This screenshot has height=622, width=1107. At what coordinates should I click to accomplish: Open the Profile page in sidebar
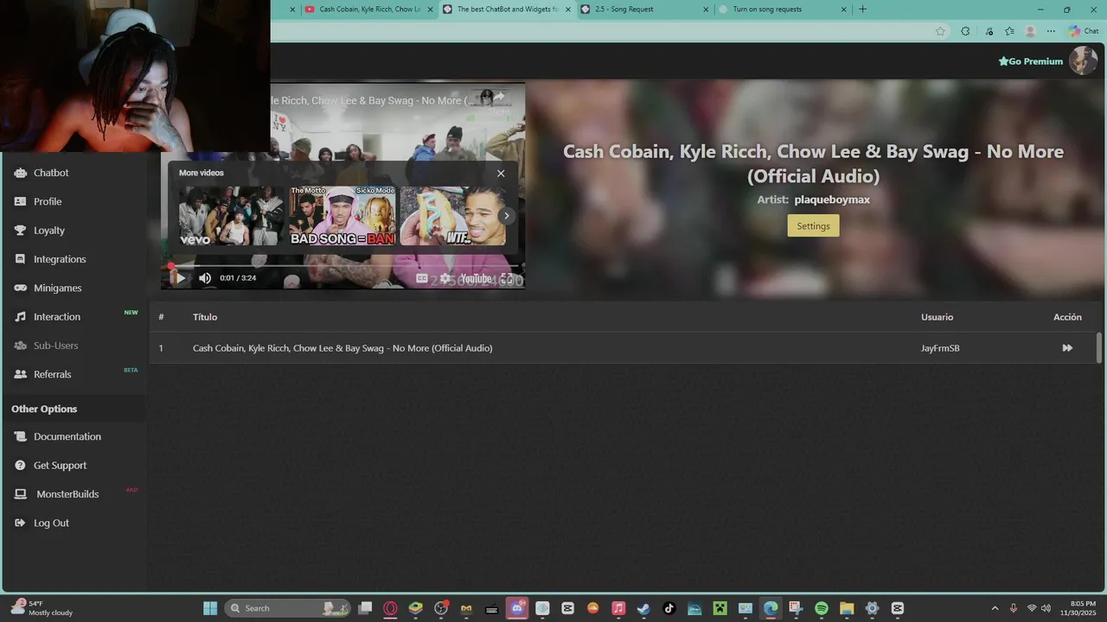(48, 201)
